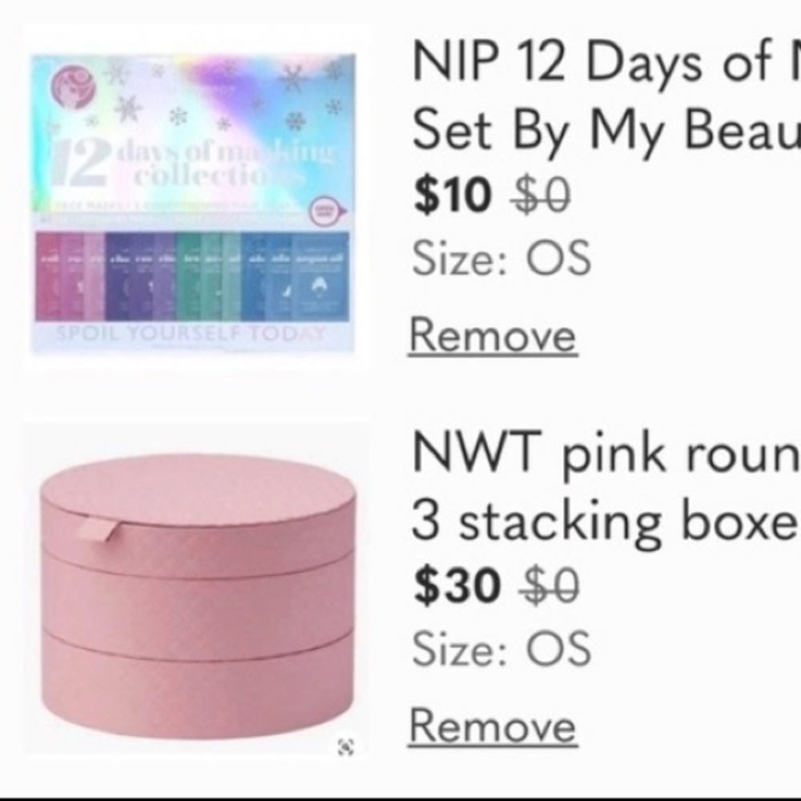Screen dimensions: 801x801
Task: Click the round pink badge on masking box
Action: pos(324,211)
